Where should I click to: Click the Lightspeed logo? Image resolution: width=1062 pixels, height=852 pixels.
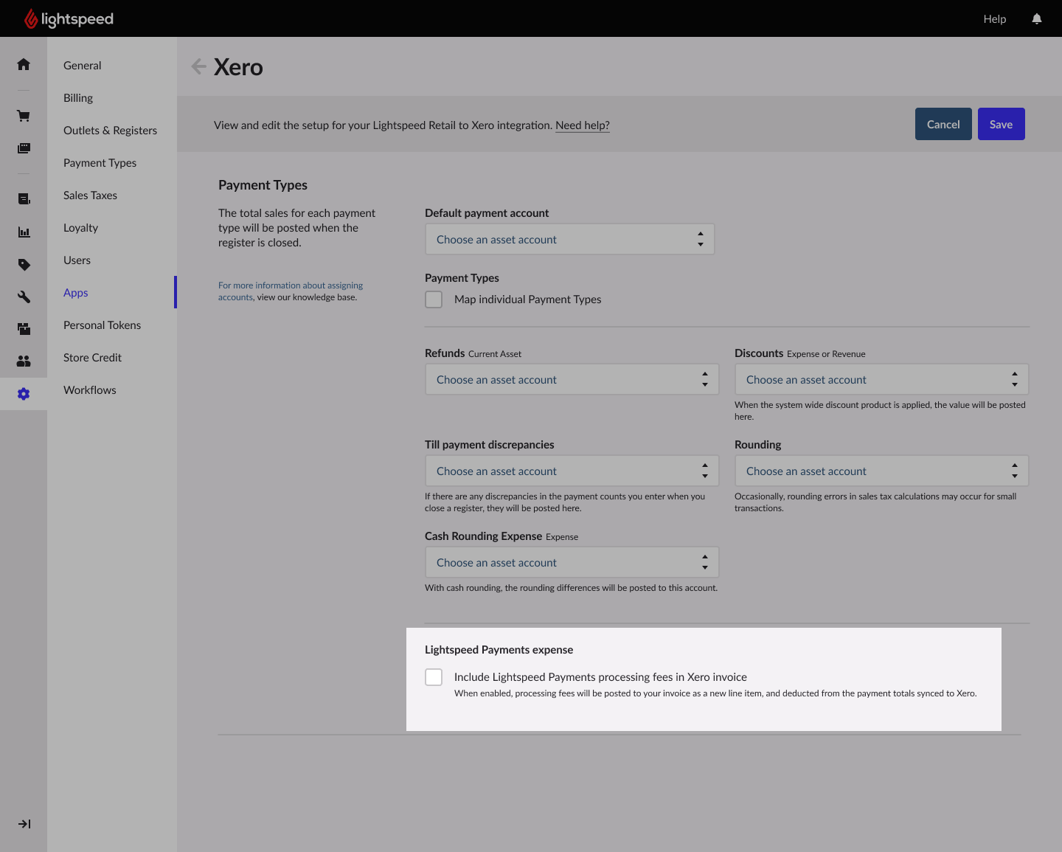tap(69, 18)
